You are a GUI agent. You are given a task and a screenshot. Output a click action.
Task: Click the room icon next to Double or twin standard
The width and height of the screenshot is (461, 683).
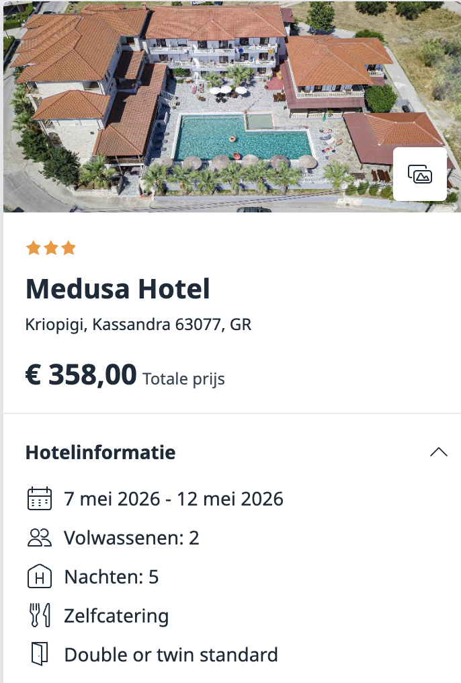pos(39,655)
